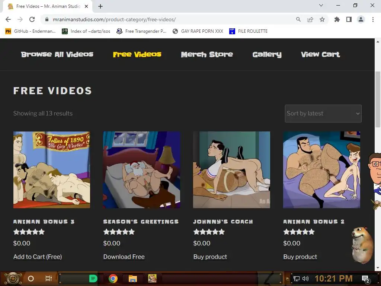This screenshot has width=381, height=286.
Task: Open the Johnny's Coach thumbnail
Action: (x=231, y=170)
